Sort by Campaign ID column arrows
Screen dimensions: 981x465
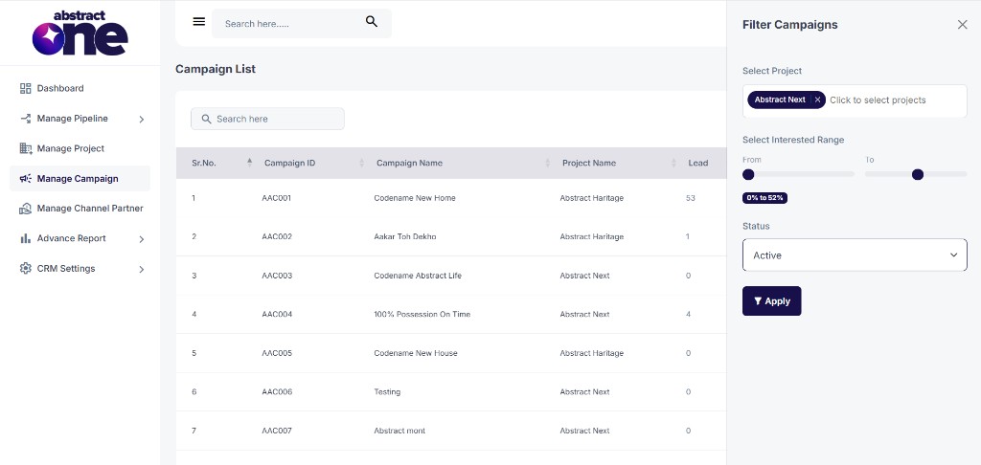point(361,163)
